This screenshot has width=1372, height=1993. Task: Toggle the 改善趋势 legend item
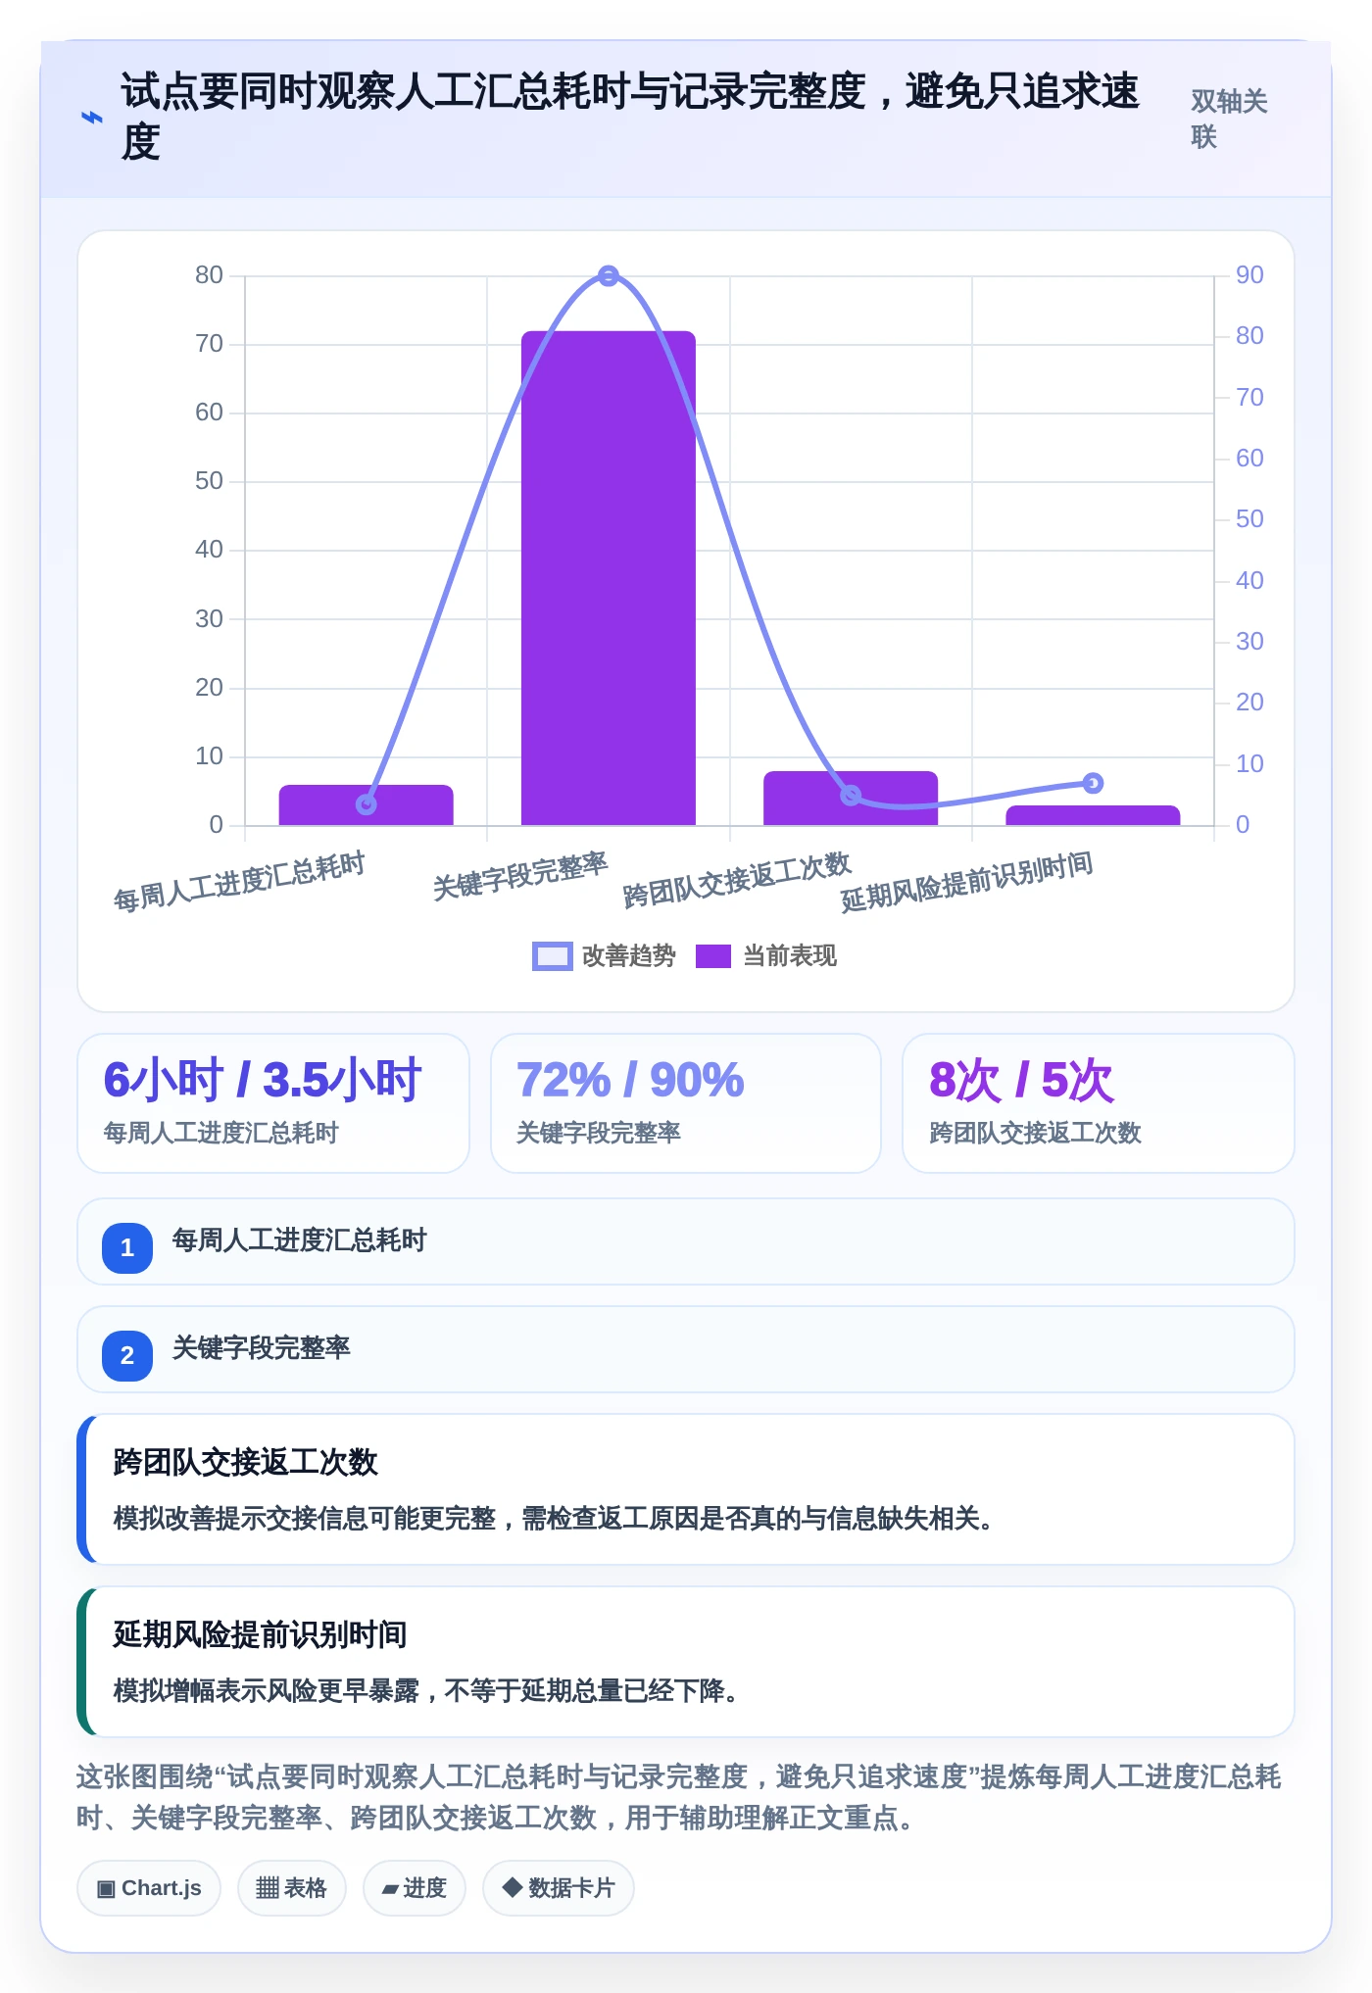click(604, 956)
